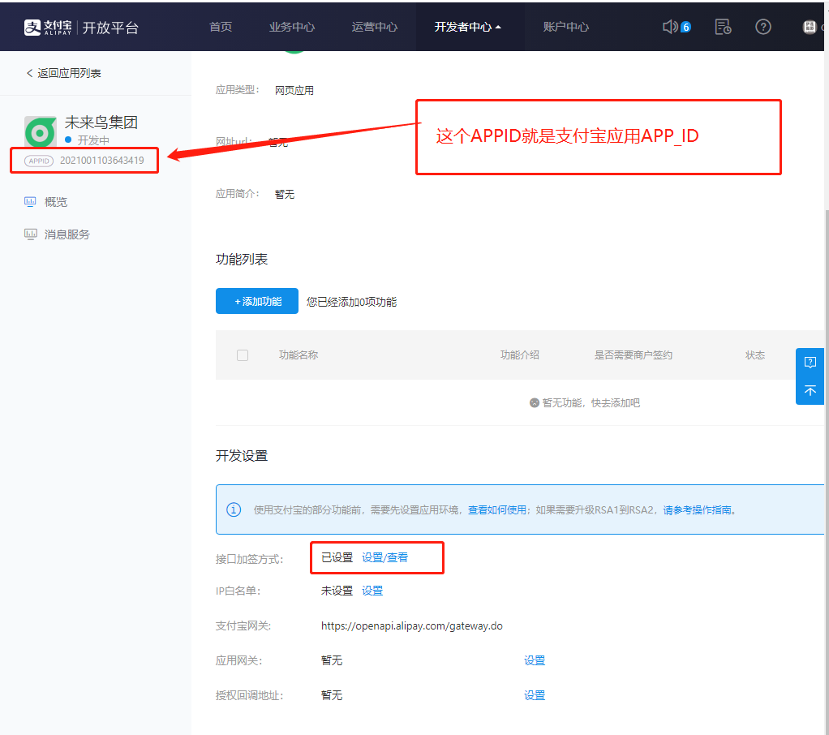
Task: Open the 业务中心 menu tab
Action: click(292, 27)
